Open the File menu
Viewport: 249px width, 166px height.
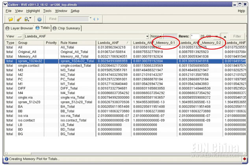[8, 11]
